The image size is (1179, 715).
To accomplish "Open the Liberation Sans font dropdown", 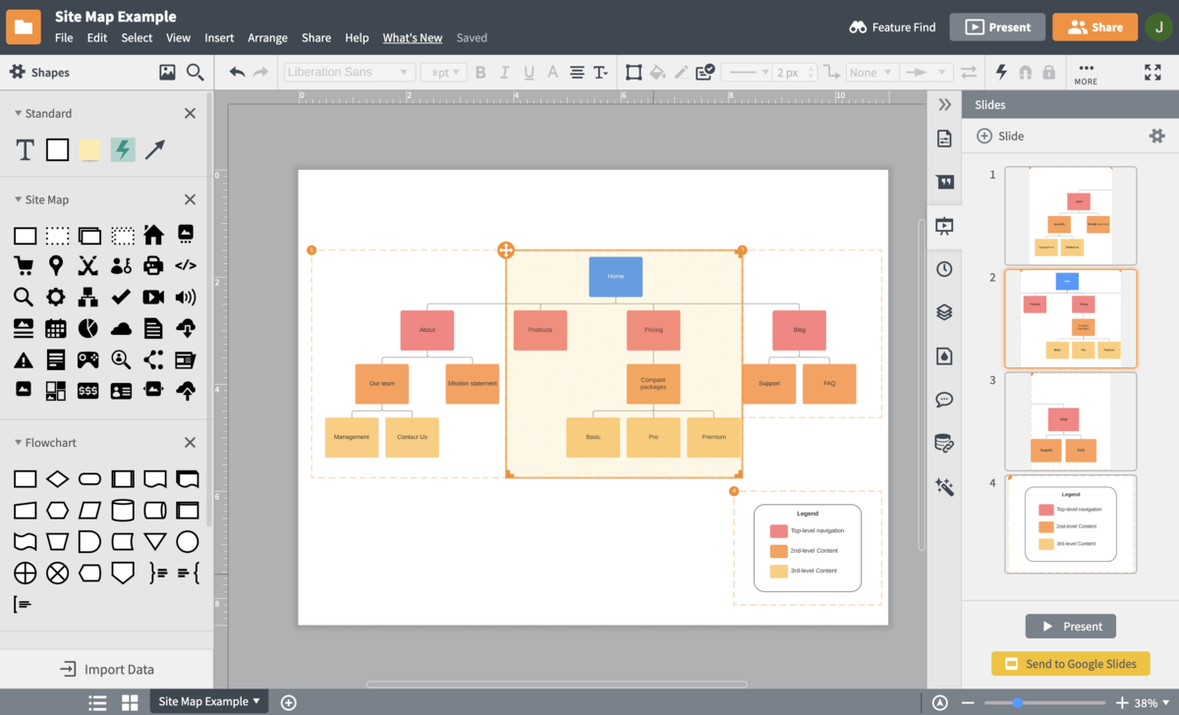I will 348,72.
